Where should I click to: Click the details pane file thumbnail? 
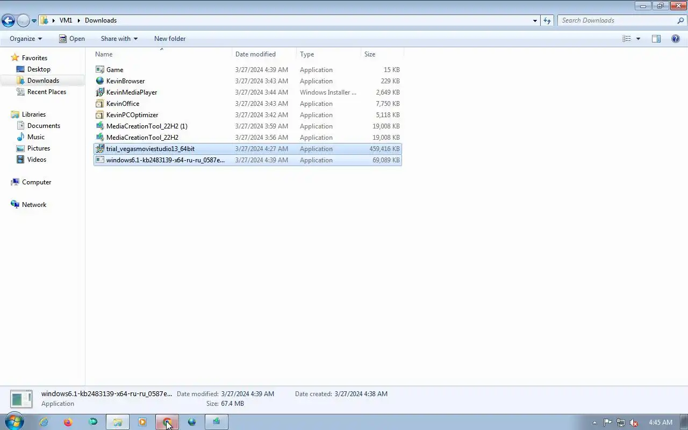pos(21,399)
